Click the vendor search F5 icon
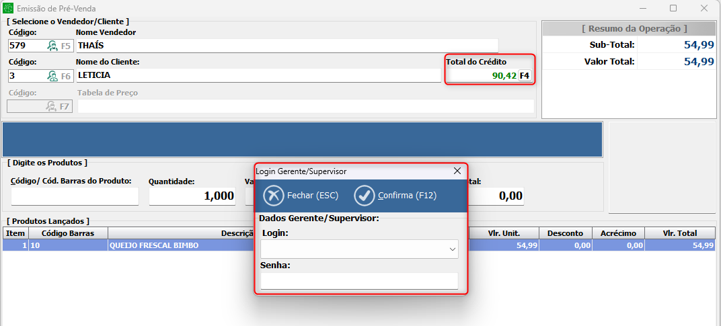Image resolution: width=721 pixels, height=326 pixels. point(52,46)
